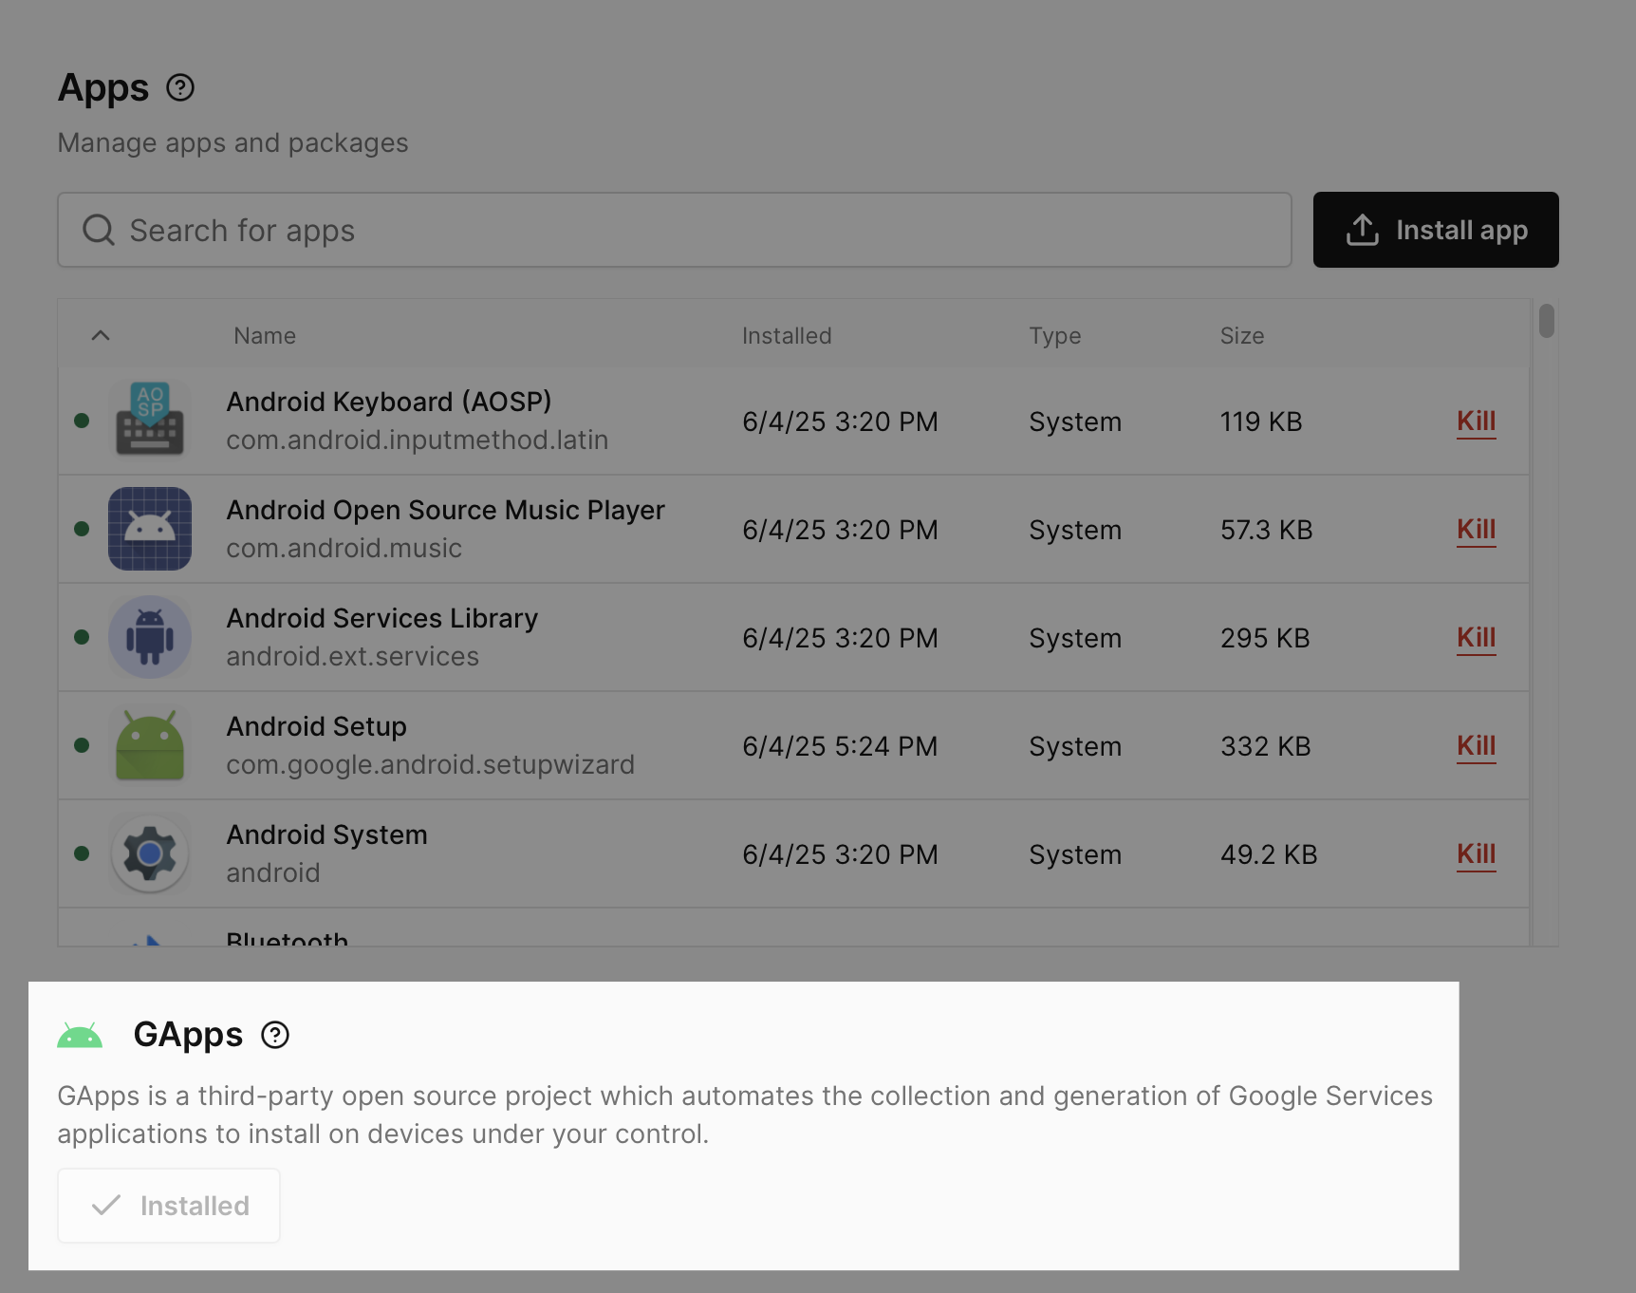Click the GApps Installed button
The height and width of the screenshot is (1293, 1636).
pos(169,1206)
